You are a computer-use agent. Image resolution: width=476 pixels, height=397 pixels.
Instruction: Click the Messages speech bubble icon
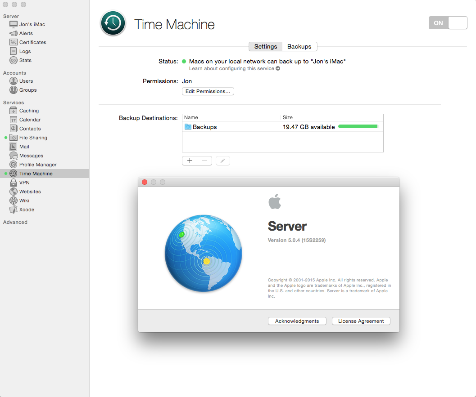(14, 156)
